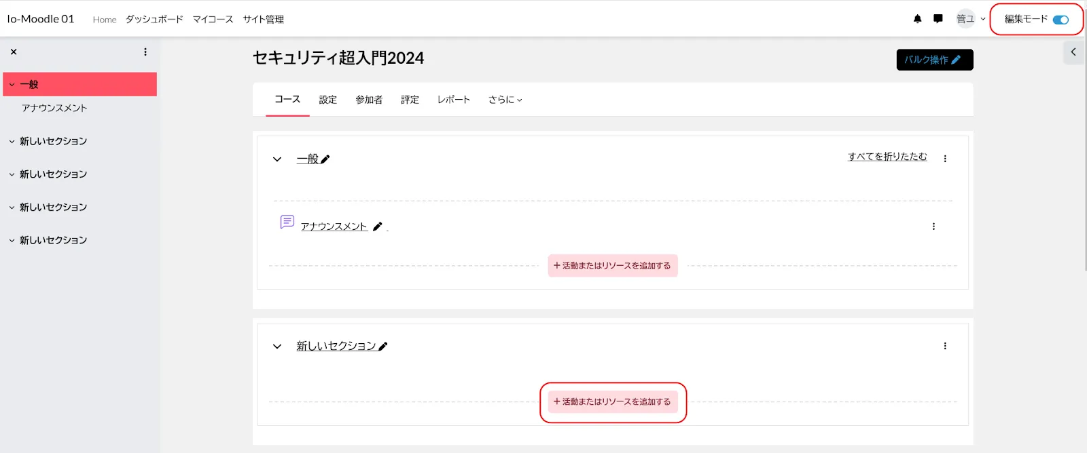Viewport: 1087px width, 453px height.
Task: Edit the アナウンスメント activity title
Action: (x=378, y=226)
